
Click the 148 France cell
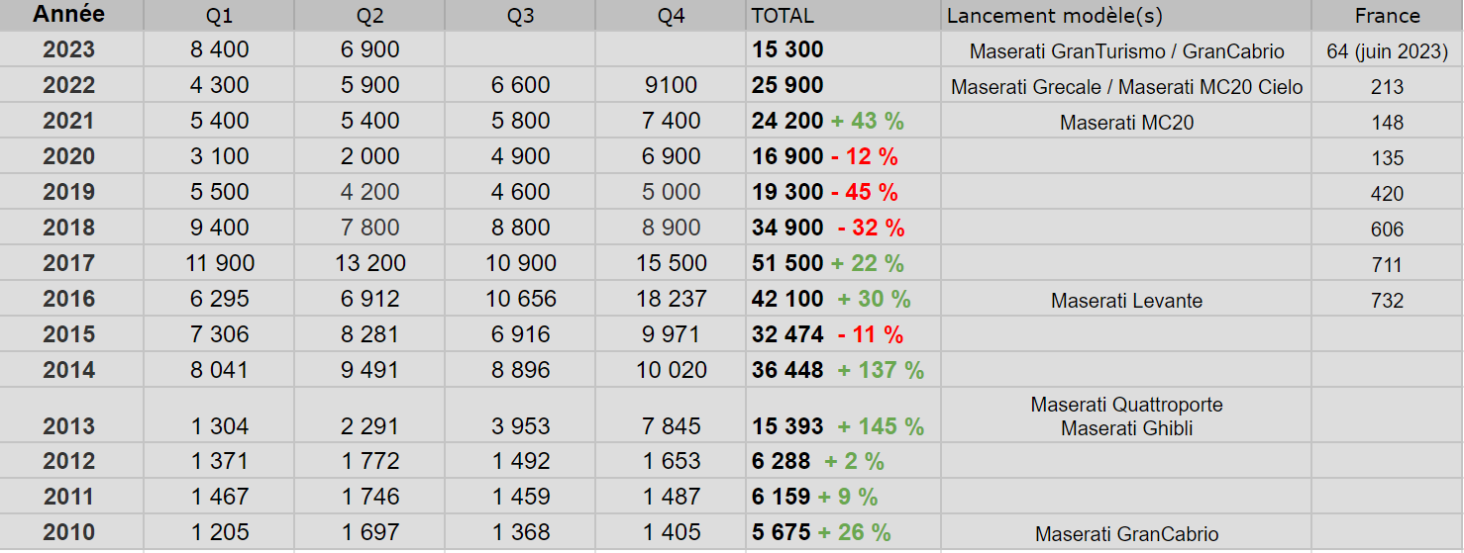click(x=1387, y=121)
